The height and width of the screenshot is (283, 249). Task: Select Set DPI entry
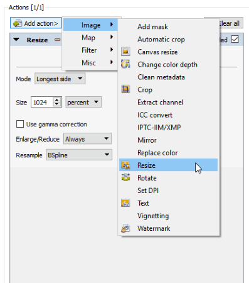point(168,191)
